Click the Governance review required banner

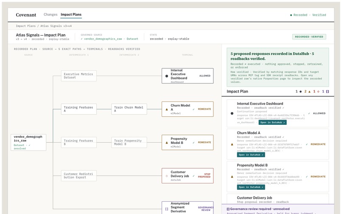point(278,209)
